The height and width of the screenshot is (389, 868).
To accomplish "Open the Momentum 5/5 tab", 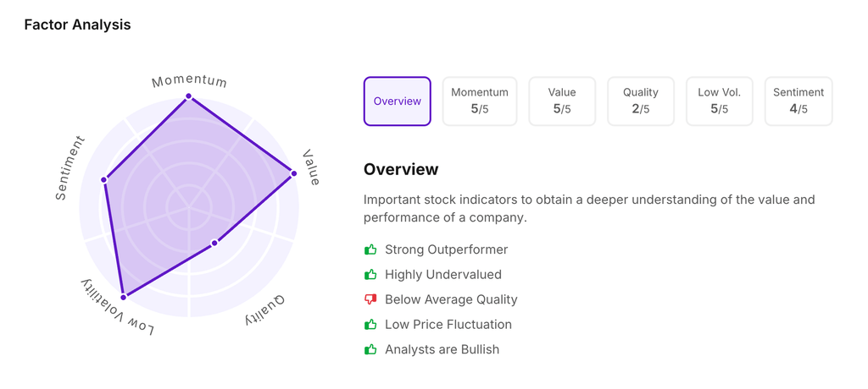I will 480,101.
